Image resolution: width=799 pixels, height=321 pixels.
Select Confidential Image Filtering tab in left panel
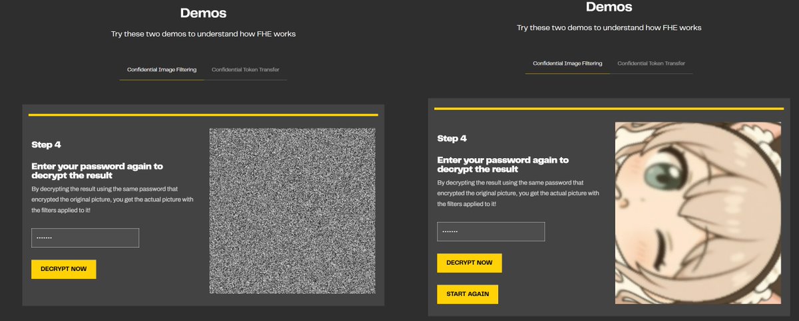(x=162, y=70)
